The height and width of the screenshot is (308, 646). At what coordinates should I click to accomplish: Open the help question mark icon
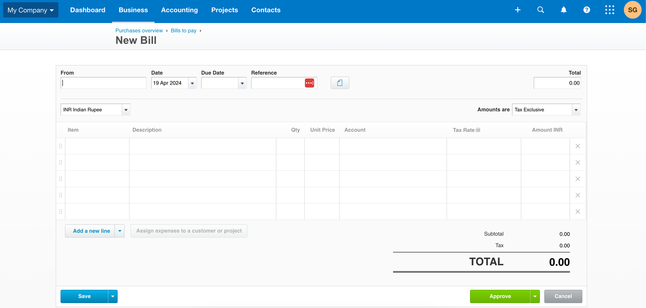(587, 10)
